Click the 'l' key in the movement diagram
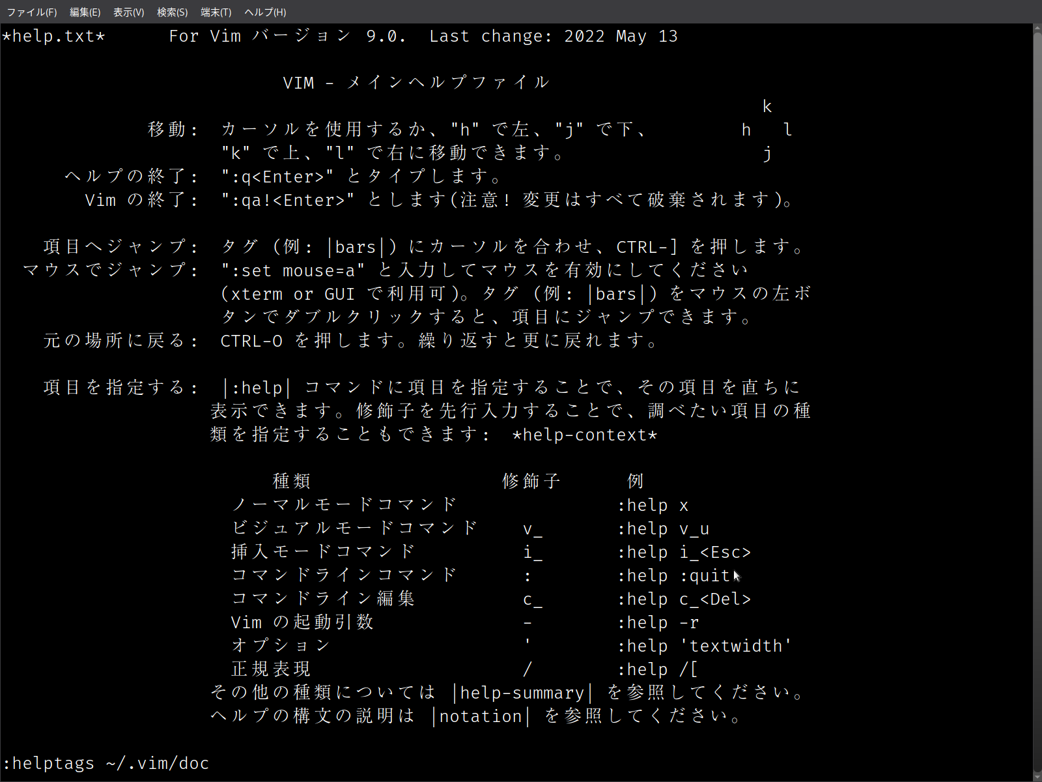1042x782 pixels. coord(788,130)
